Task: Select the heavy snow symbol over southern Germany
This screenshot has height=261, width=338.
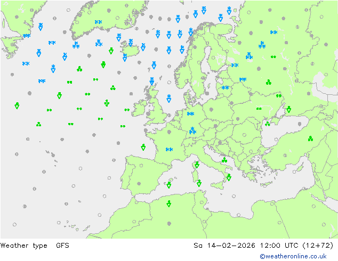Action: click(192, 130)
